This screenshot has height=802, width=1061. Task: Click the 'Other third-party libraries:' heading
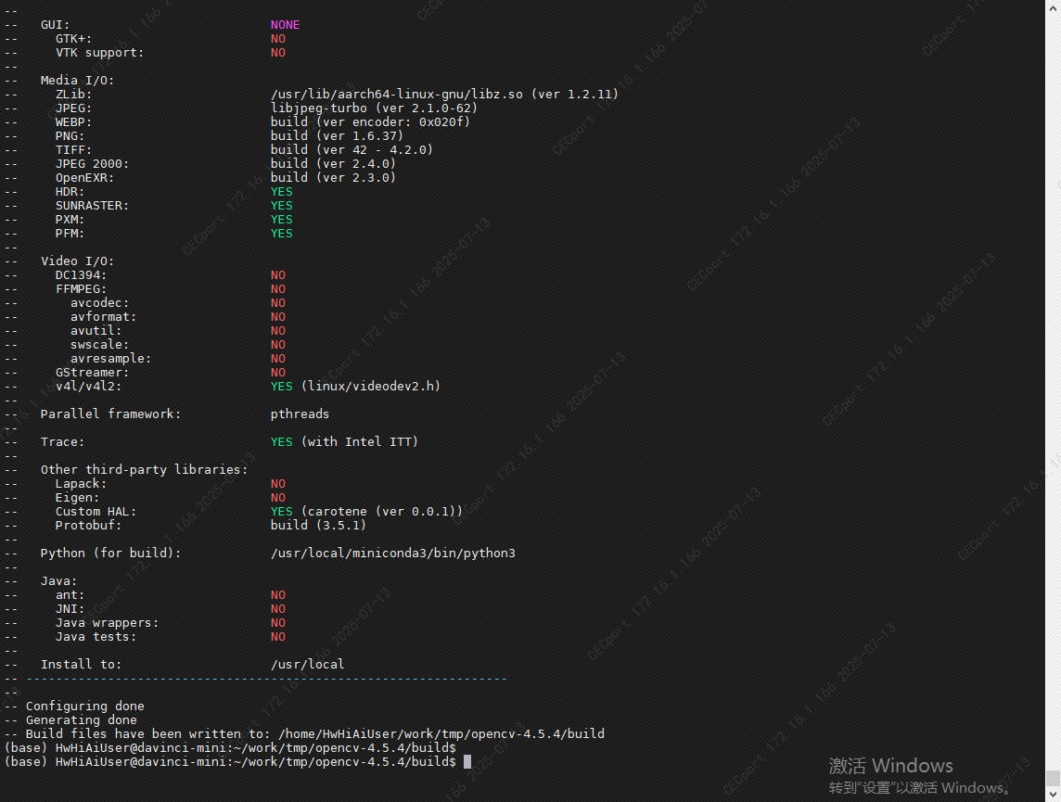(144, 469)
